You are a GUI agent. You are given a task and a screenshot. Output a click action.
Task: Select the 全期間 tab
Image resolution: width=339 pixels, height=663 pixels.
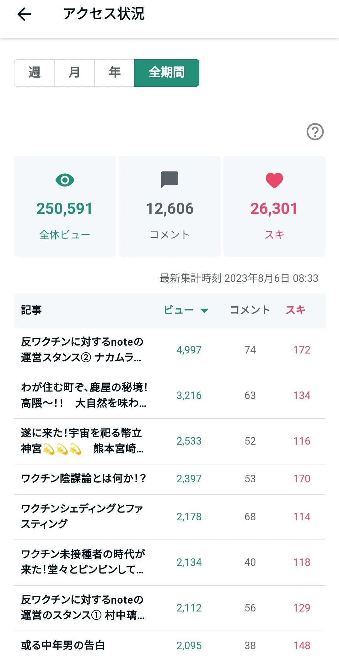click(167, 73)
